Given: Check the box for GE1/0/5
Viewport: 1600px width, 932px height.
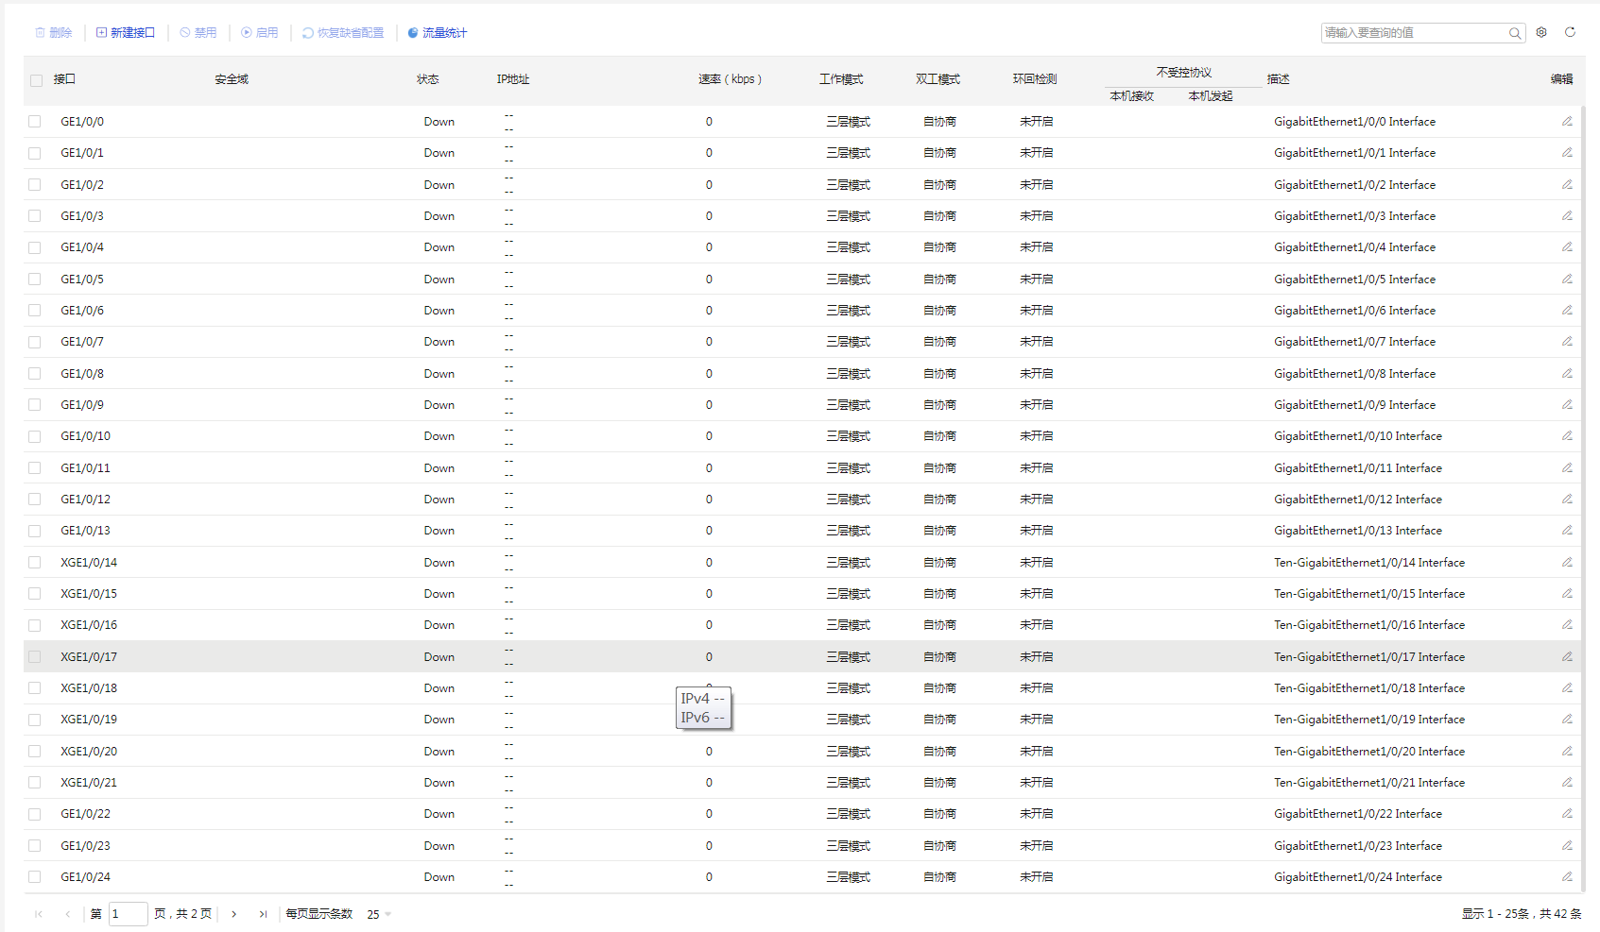Looking at the screenshot, I should coord(35,279).
